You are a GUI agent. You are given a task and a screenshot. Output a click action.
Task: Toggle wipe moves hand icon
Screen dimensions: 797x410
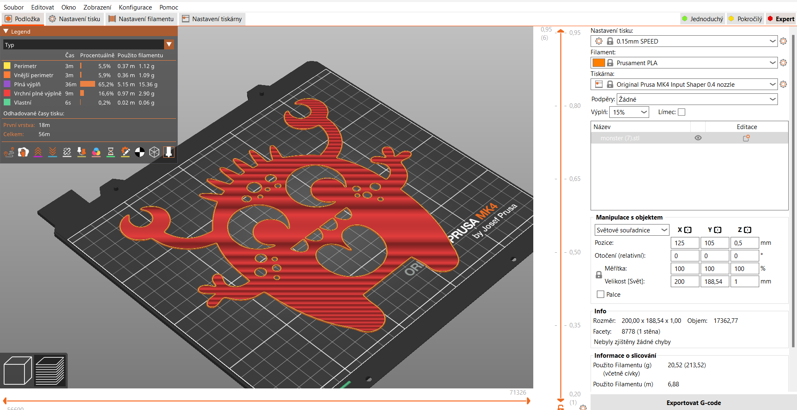pos(24,152)
